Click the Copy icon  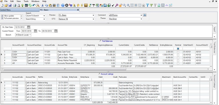pos(46,5)
